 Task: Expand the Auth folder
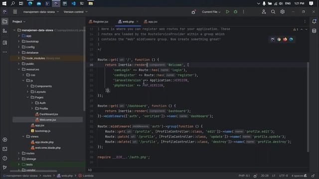(x=32, y=103)
